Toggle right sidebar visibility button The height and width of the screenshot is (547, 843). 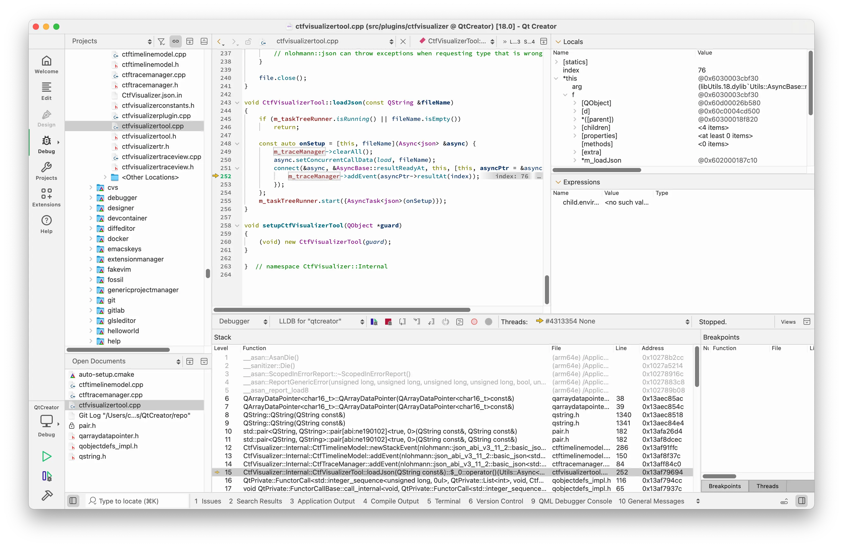point(802,501)
